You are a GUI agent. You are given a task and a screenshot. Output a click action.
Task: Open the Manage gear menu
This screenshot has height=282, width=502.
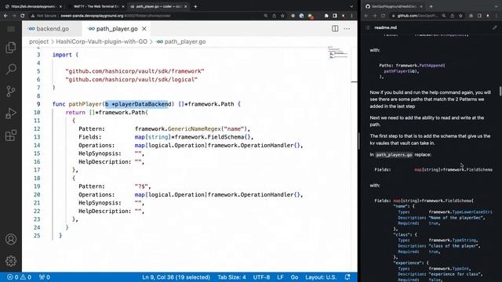(x=11, y=261)
